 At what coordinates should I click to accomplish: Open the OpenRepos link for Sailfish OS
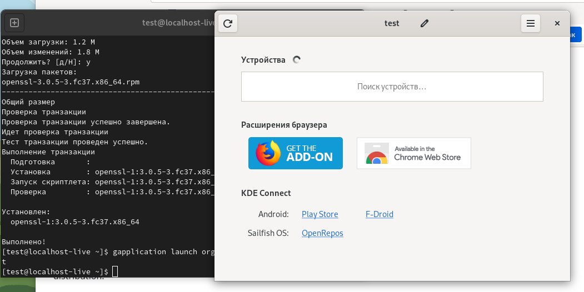click(322, 233)
